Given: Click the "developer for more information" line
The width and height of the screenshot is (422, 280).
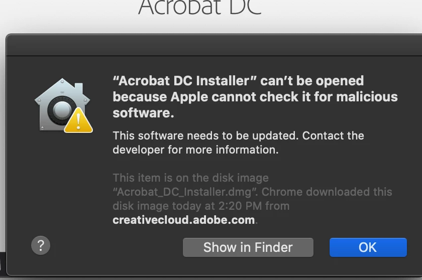Looking at the screenshot, I should pyautogui.click(x=195, y=150).
